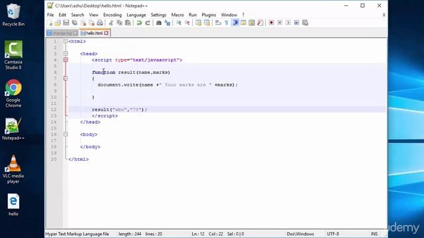The width and height of the screenshot is (424, 238).
Task: Collapse the body tag fold on line 16
Action: pyautogui.click(x=66, y=134)
